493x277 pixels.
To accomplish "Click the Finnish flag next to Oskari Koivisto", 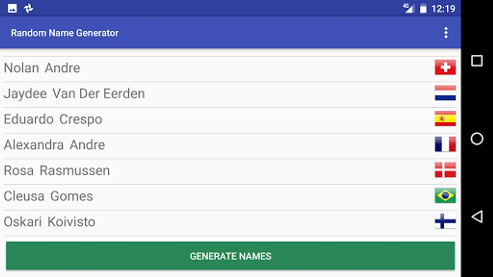I will (445, 222).
